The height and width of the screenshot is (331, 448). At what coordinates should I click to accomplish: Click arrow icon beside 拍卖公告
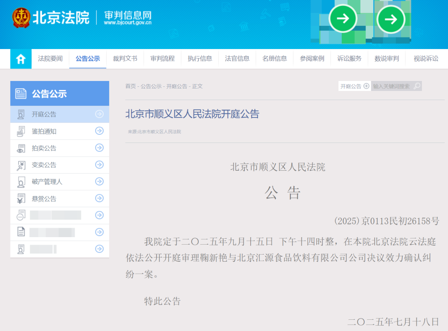pyautogui.click(x=99, y=147)
